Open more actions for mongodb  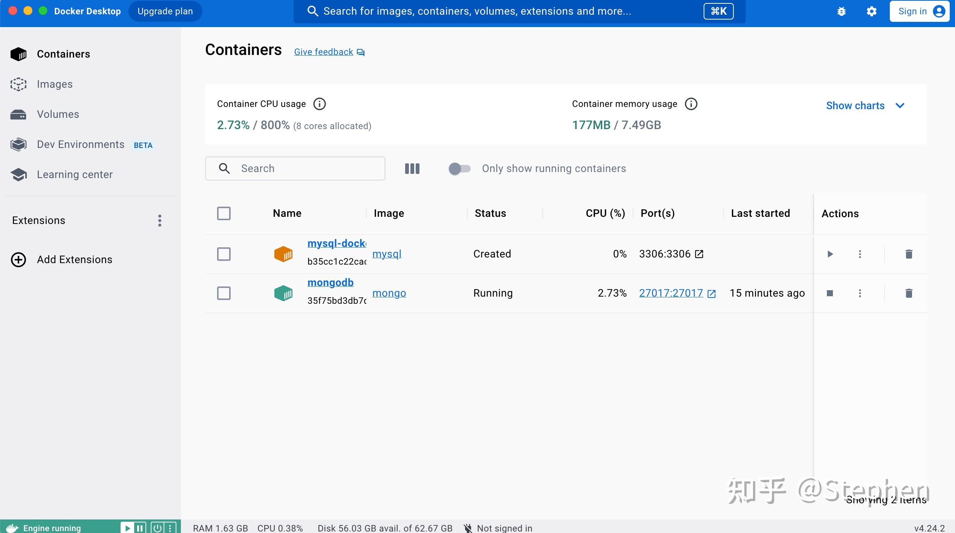click(x=860, y=293)
